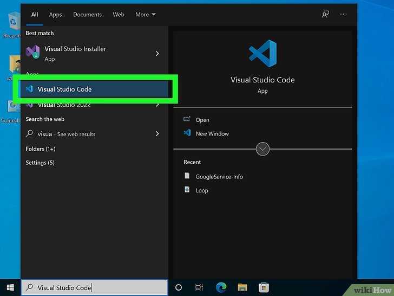
Task: Click Loop file icon
Action: (x=187, y=189)
